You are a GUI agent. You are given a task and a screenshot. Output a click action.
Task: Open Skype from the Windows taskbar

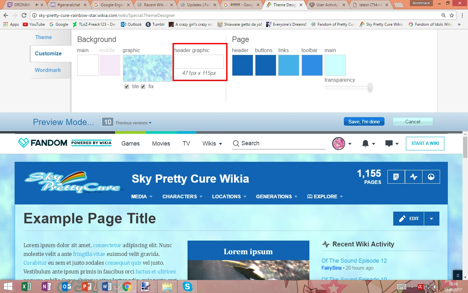[x=188, y=286]
